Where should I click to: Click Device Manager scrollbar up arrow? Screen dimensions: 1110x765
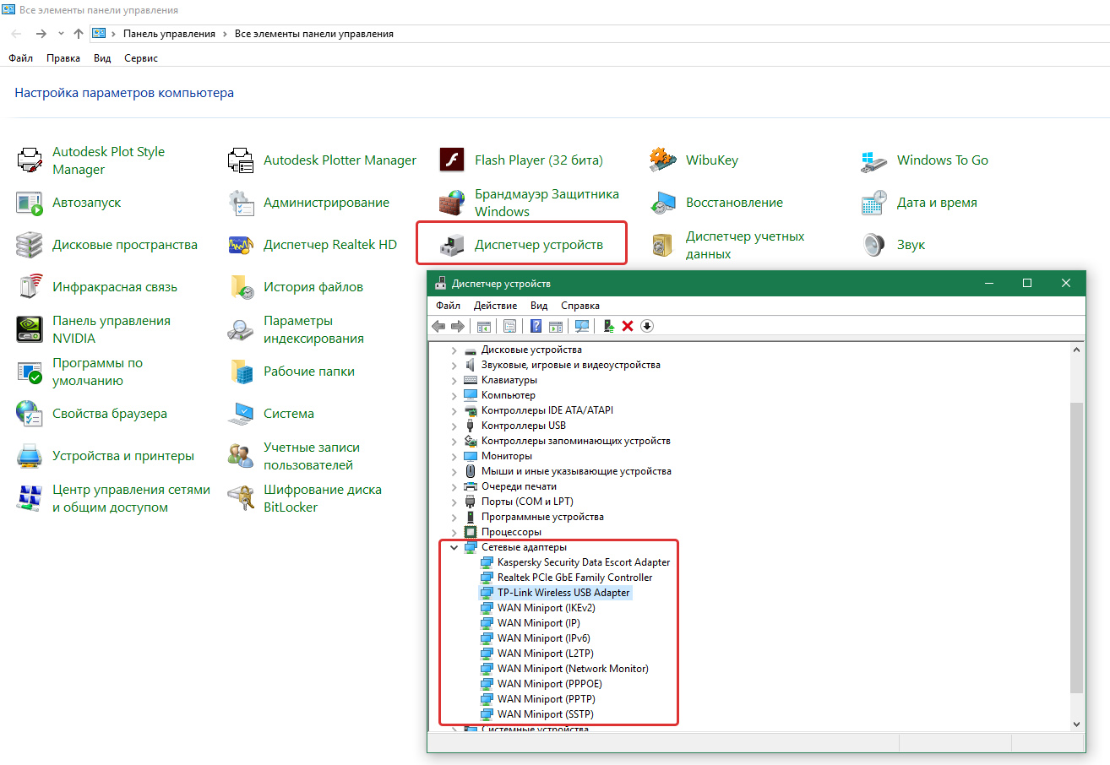click(1076, 349)
